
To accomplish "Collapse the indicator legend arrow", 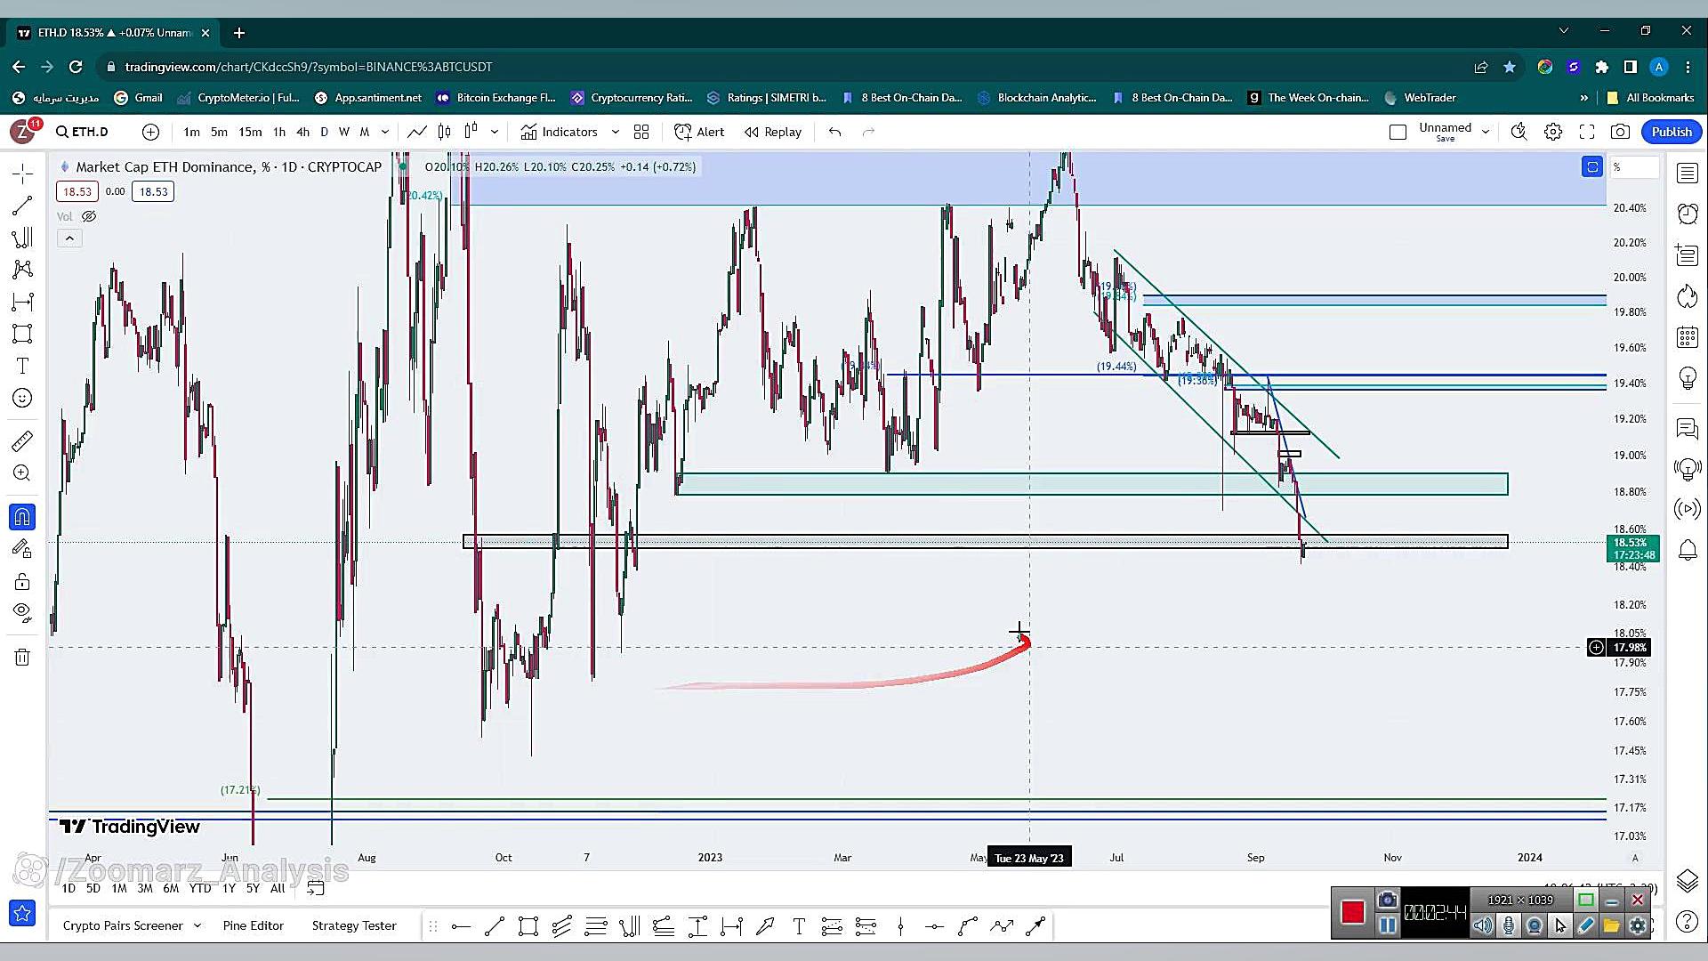I will [69, 238].
